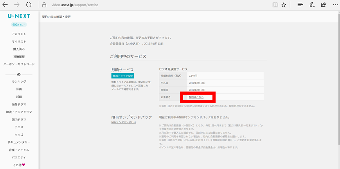Click the 無料トライアル中 badge
The height and width of the screenshot is (169, 340).
click(x=123, y=76)
